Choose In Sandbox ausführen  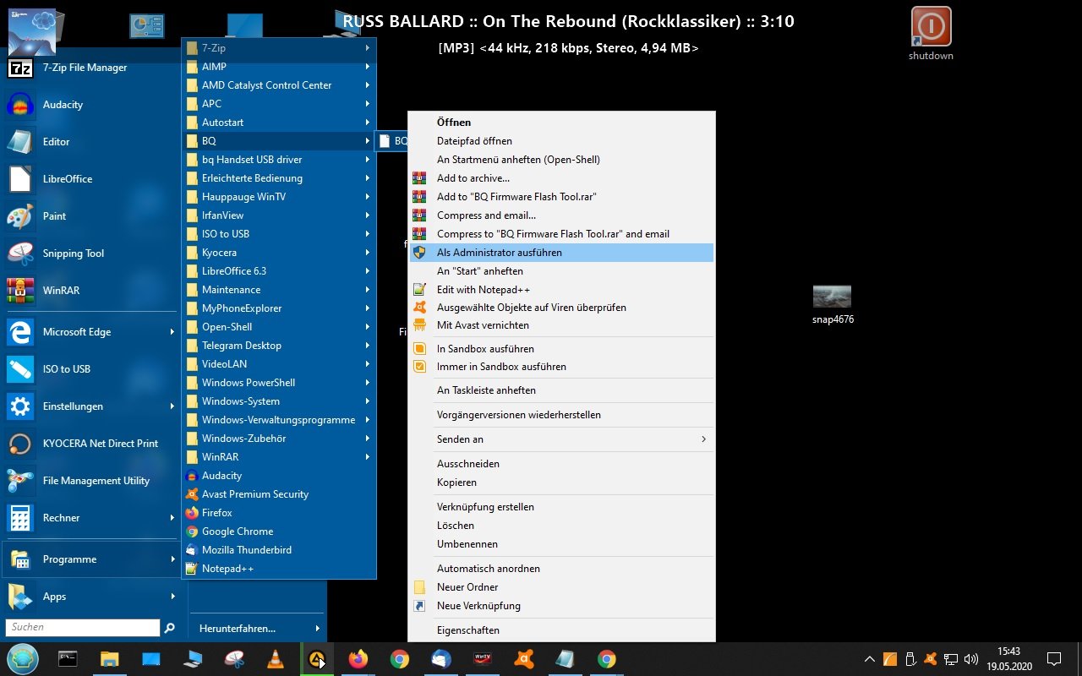pos(561,349)
